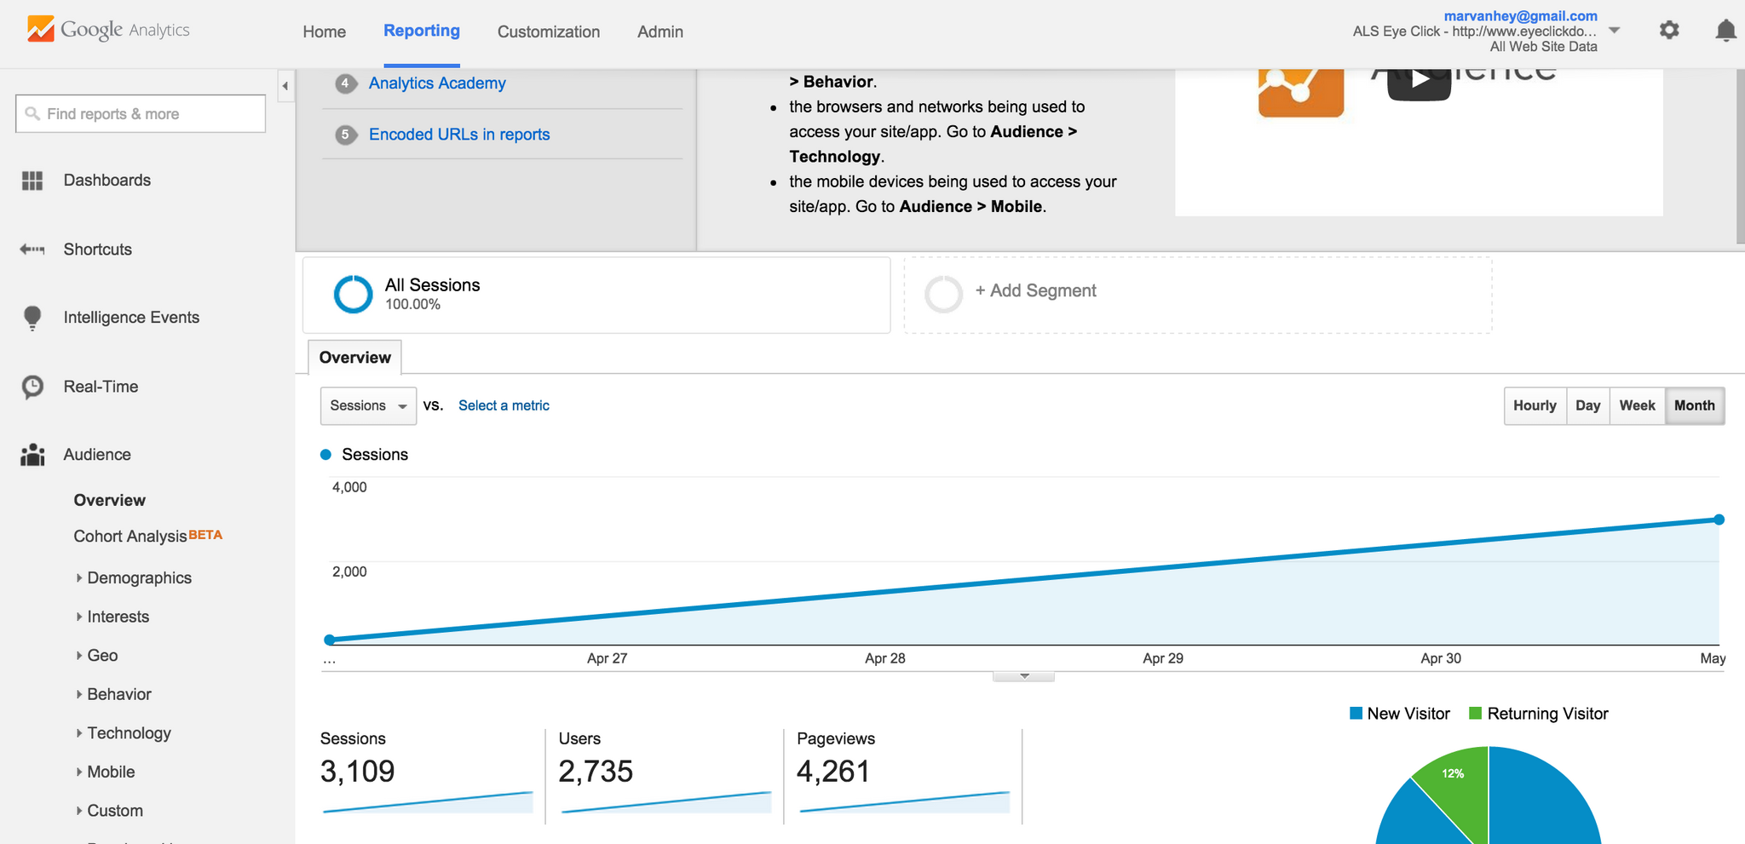The image size is (1745, 844).
Task: Open the Admin tab
Action: 660,32
